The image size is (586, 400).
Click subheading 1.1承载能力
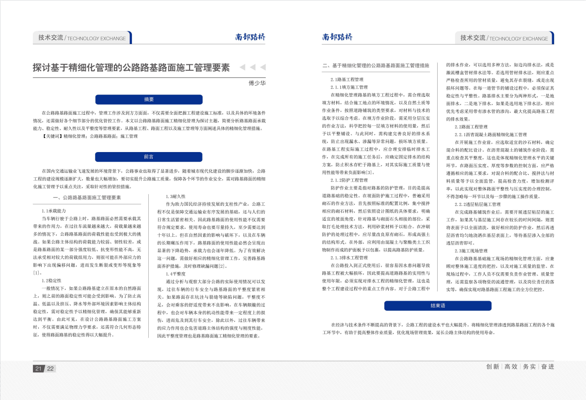pos(53,211)
